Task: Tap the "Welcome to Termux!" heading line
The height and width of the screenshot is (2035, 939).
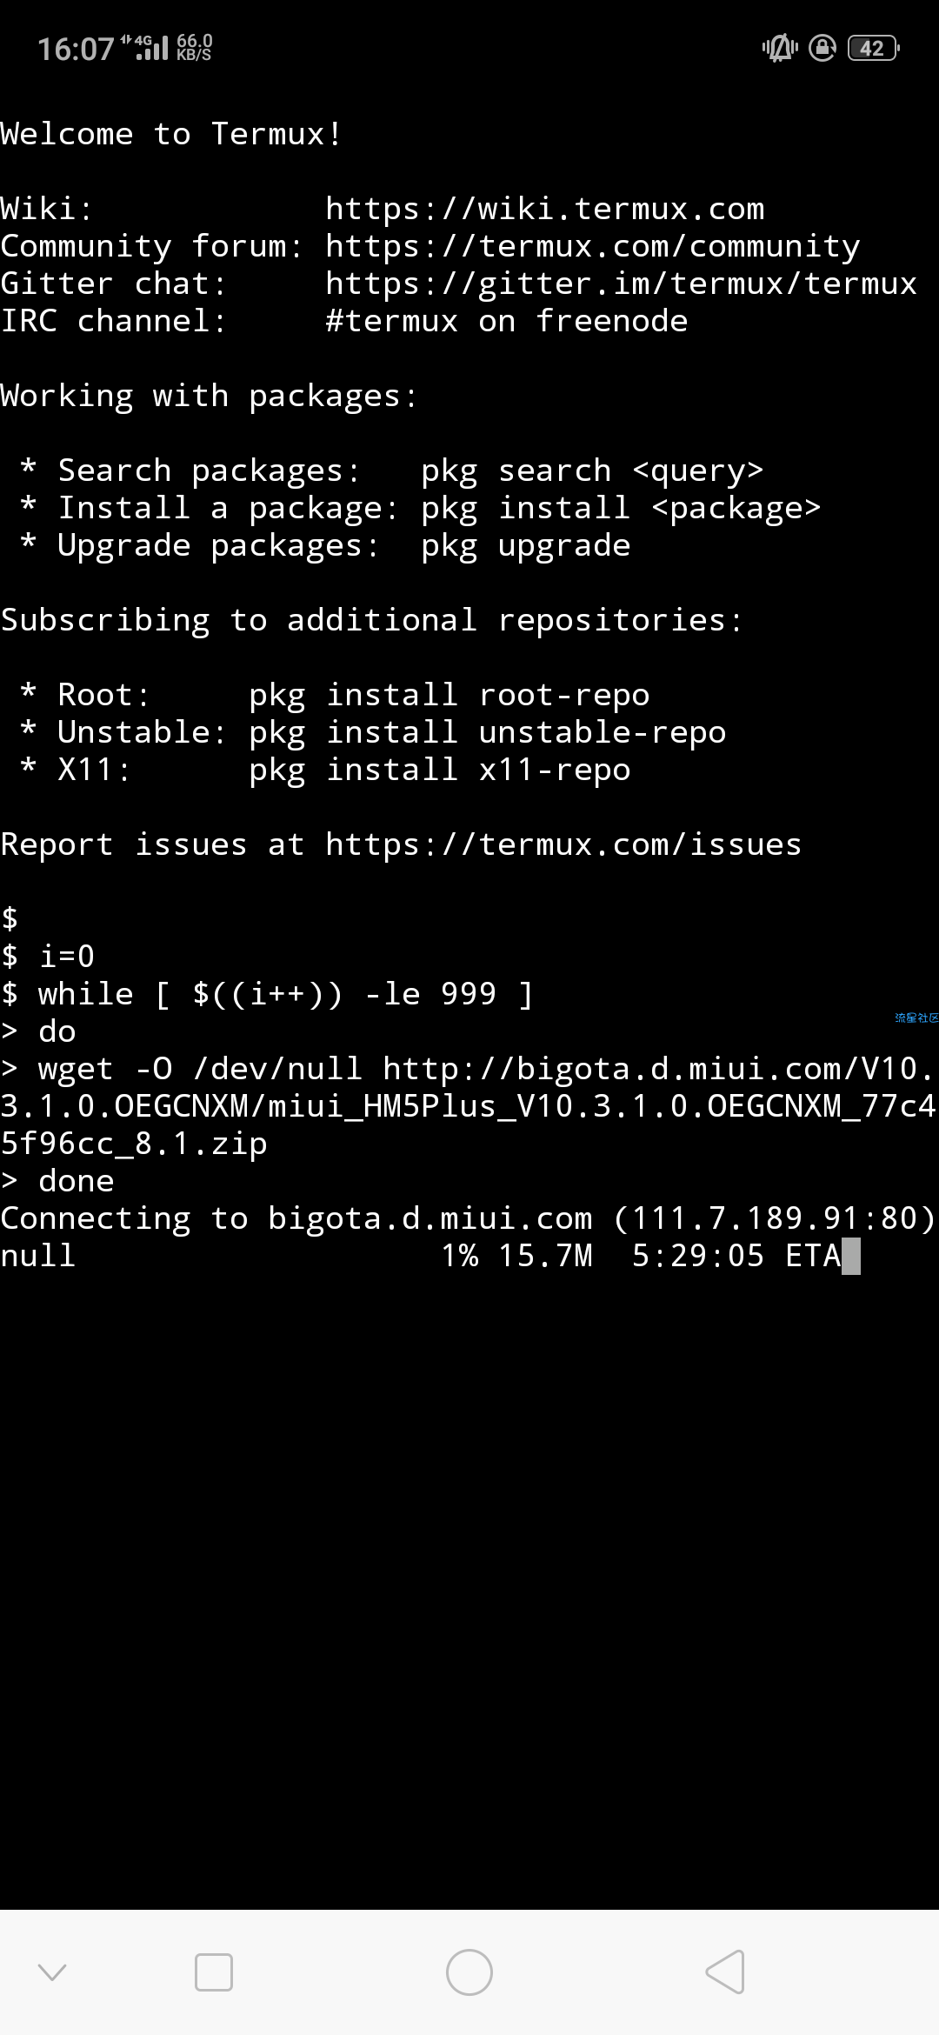Action: click(171, 134)
